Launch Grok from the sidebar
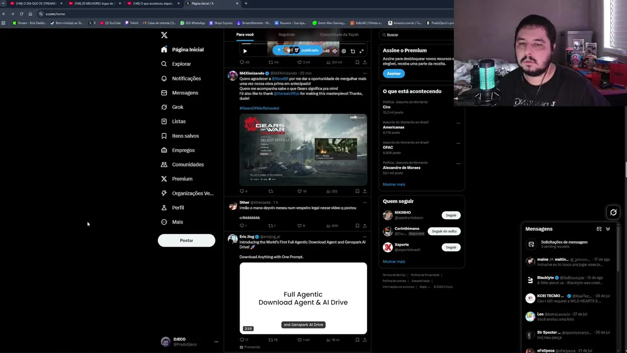The width and height of the screenshot is (627, 353). [172, 107]
